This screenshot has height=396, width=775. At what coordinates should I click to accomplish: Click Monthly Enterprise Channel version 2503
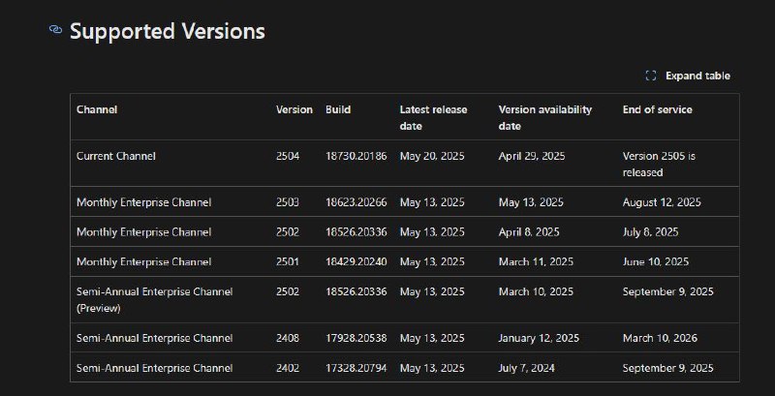(287, 202)
